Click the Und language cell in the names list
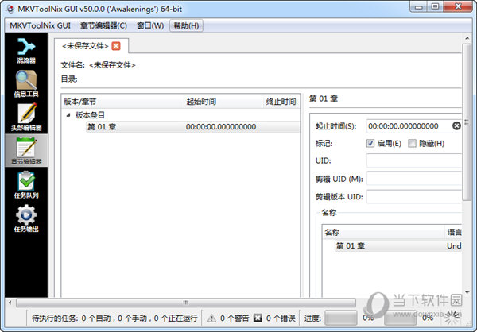477x332 pixels. (x=454, y=245)
